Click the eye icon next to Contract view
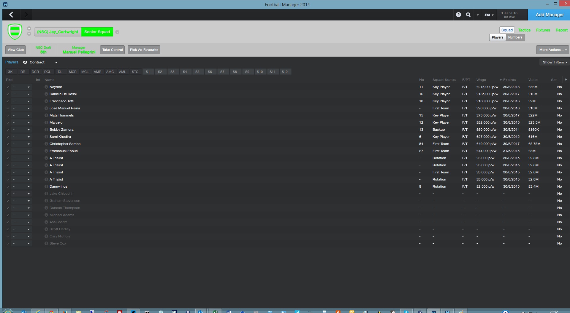This screenshot has height=313, width=570. coord(25,62)
